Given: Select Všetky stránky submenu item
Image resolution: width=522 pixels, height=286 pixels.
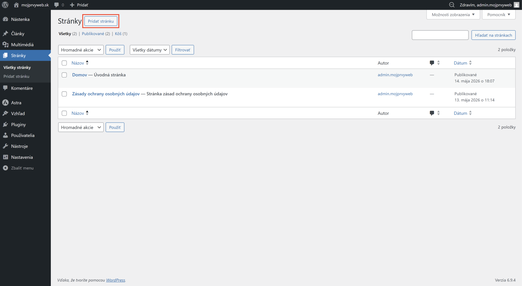Looking at the screenshot, I should (17, 67).
